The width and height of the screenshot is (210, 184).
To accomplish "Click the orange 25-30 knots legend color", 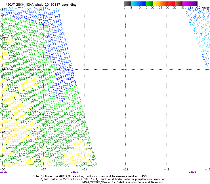I will (164, 3).
